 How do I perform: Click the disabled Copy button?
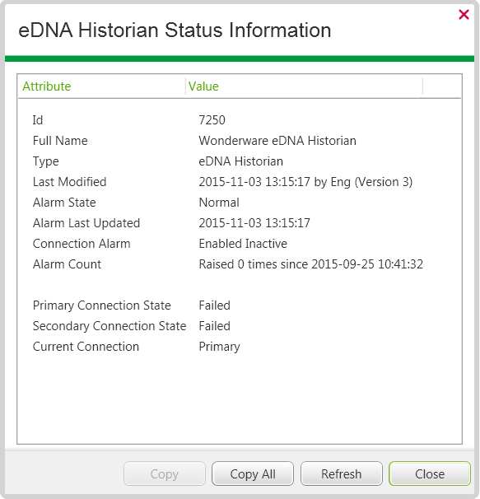tap(164, 473)
